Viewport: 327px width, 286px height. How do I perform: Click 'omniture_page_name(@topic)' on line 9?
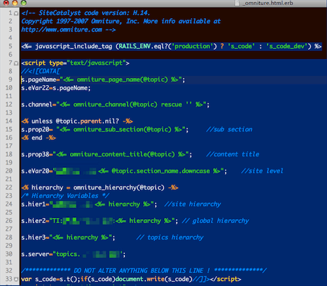coord(122,80)
